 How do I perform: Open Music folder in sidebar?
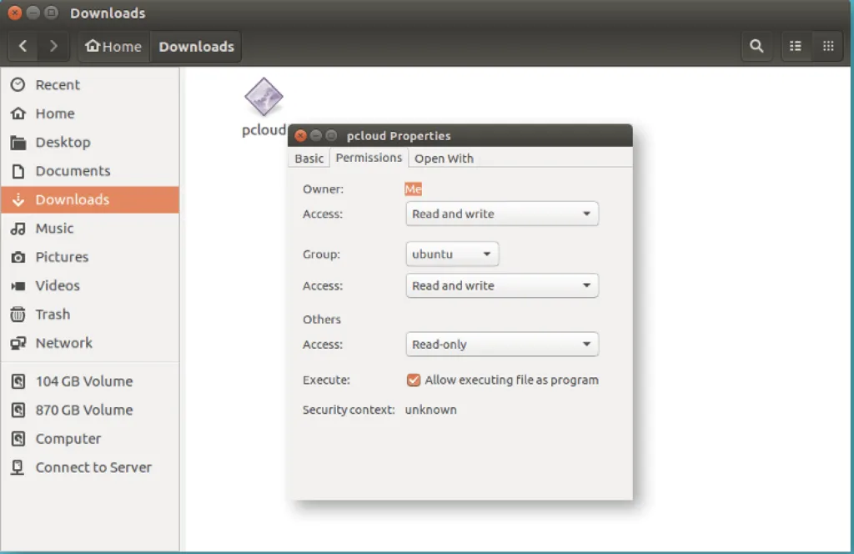point(54,229)
